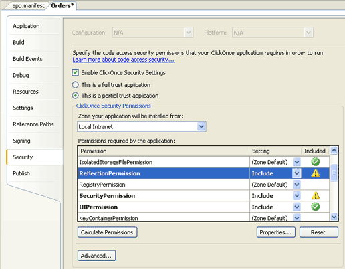Viewport: 345px width, 269px height.
Task: Select the SecurityPermission row
Action: pyautogui.click(x=203, y=195)
